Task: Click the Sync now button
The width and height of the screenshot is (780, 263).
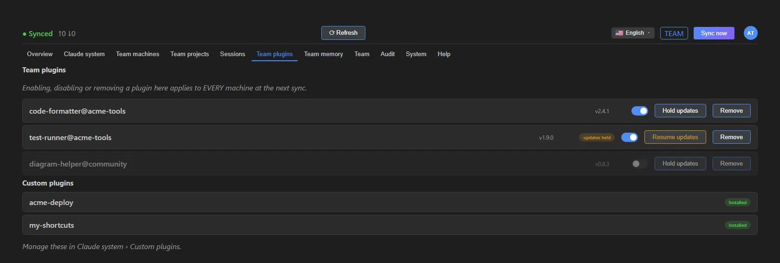Action: tap(714, 33)
